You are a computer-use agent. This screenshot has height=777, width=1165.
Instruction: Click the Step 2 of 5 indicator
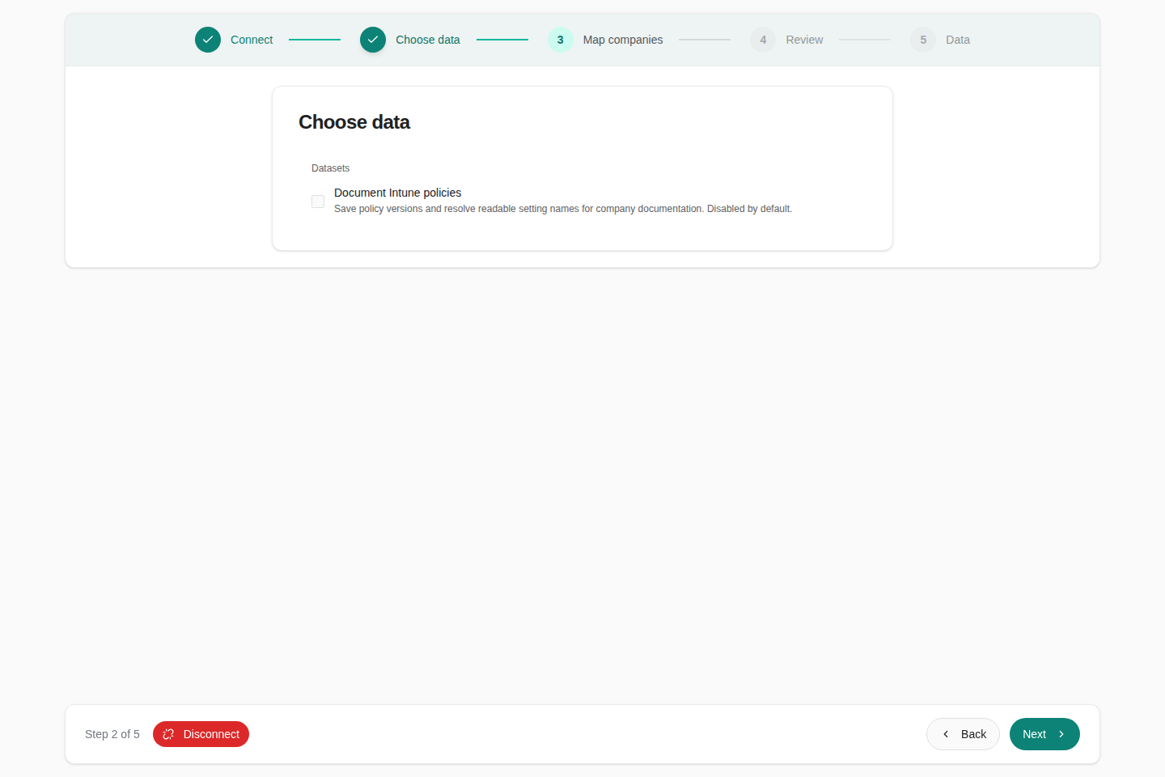(x=112, y=734)
